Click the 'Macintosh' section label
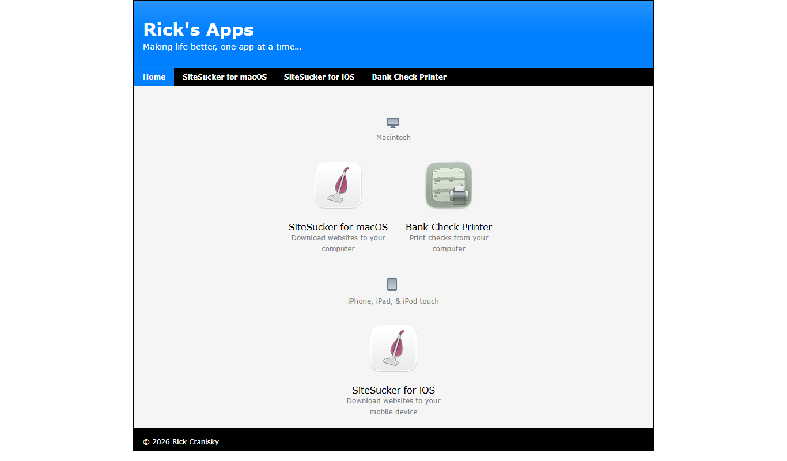The height and width of the screenshot is (461, 787). (393, 138)
